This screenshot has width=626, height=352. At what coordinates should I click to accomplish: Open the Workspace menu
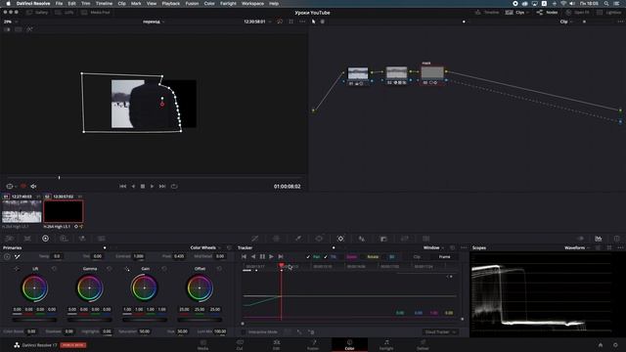point(252,4)
